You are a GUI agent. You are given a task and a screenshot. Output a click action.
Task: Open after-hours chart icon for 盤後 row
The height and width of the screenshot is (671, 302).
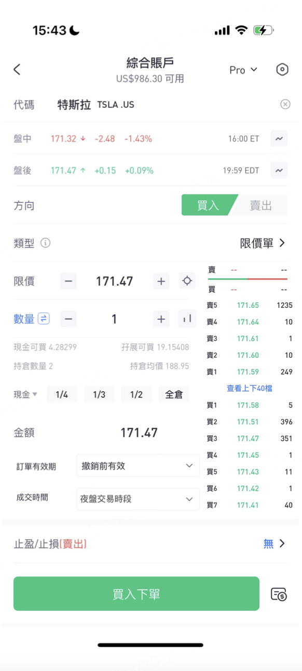click(x=279, y=171)
